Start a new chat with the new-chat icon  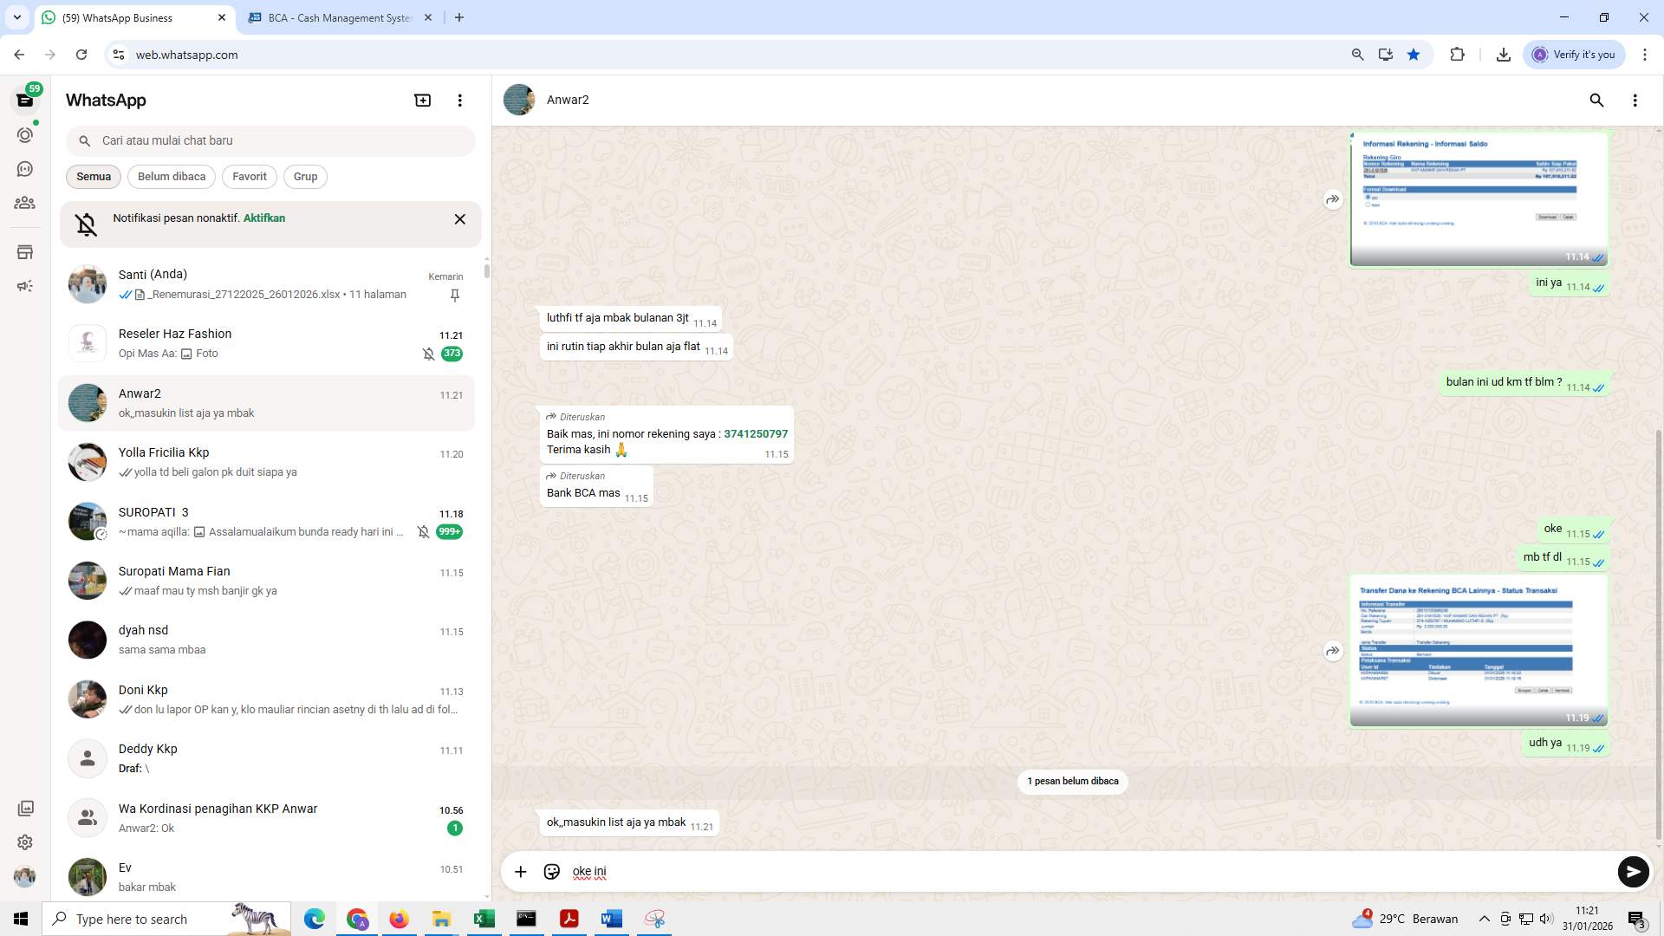(422, 100)
